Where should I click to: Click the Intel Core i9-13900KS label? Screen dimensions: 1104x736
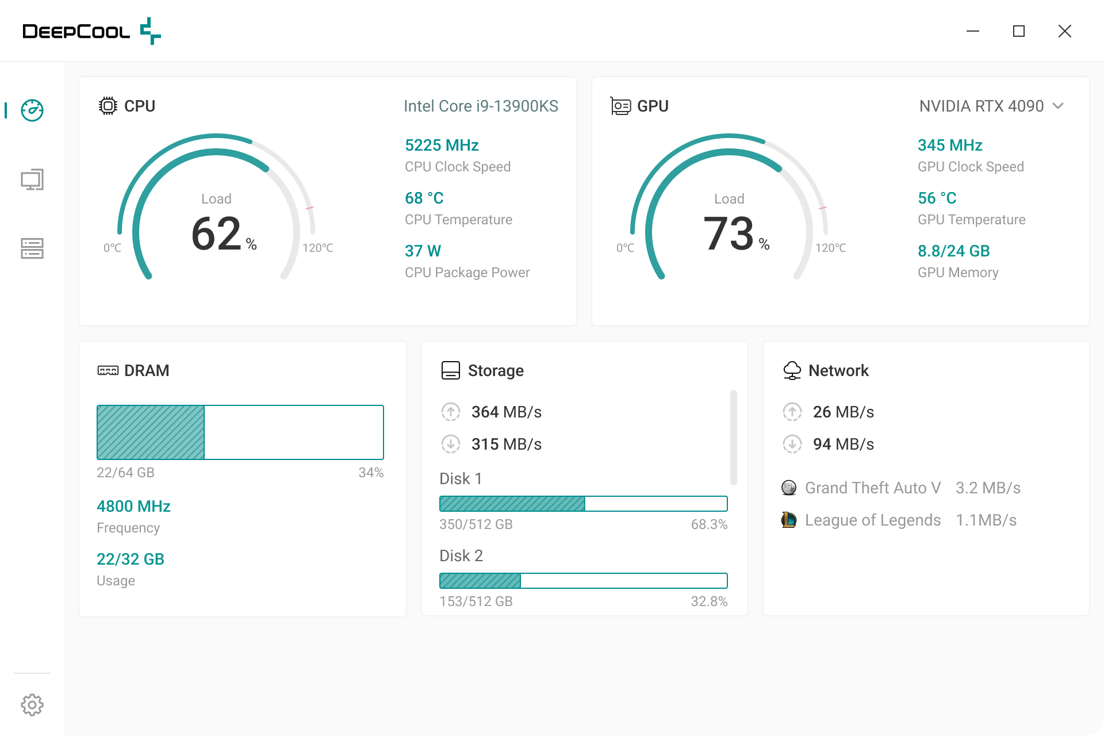[x=481, y=106]
